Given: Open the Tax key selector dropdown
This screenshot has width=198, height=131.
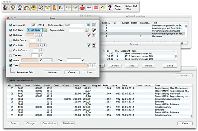Looking at the screenshot, I should pos(41,55).
